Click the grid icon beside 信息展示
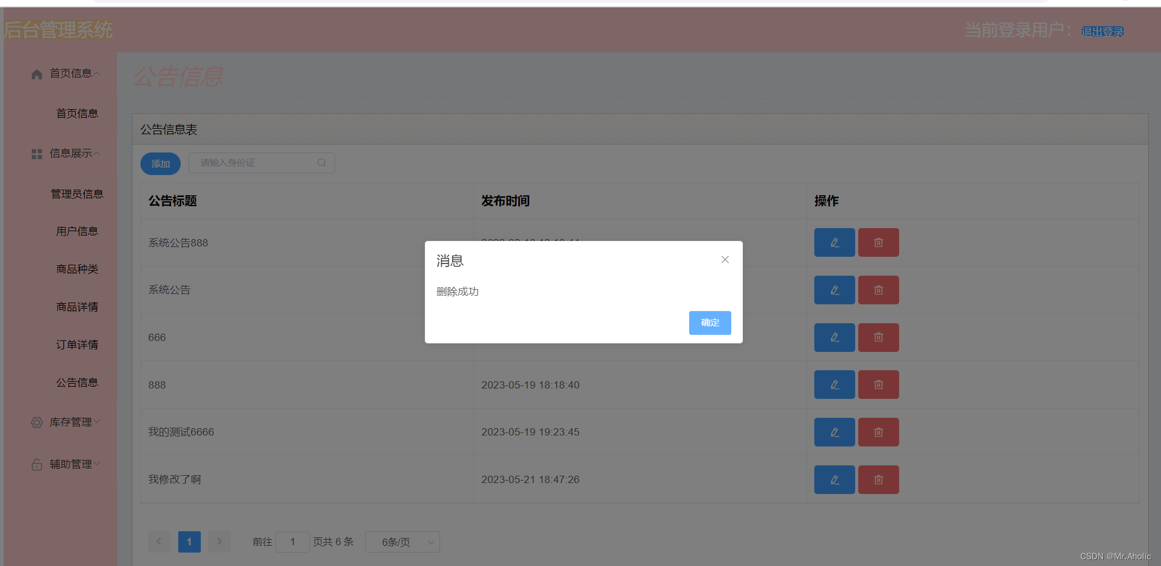Viewport: 1161px width, 566px height. [x=37, y=154]
